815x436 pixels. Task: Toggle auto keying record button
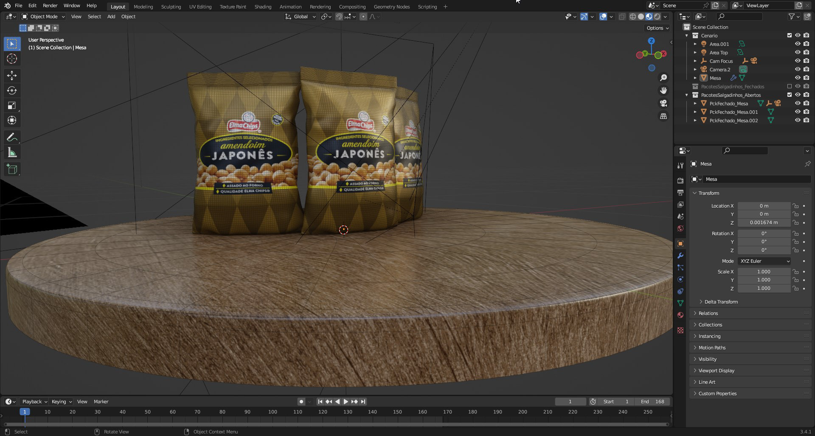pyautogui.click(x=301, y=402)
